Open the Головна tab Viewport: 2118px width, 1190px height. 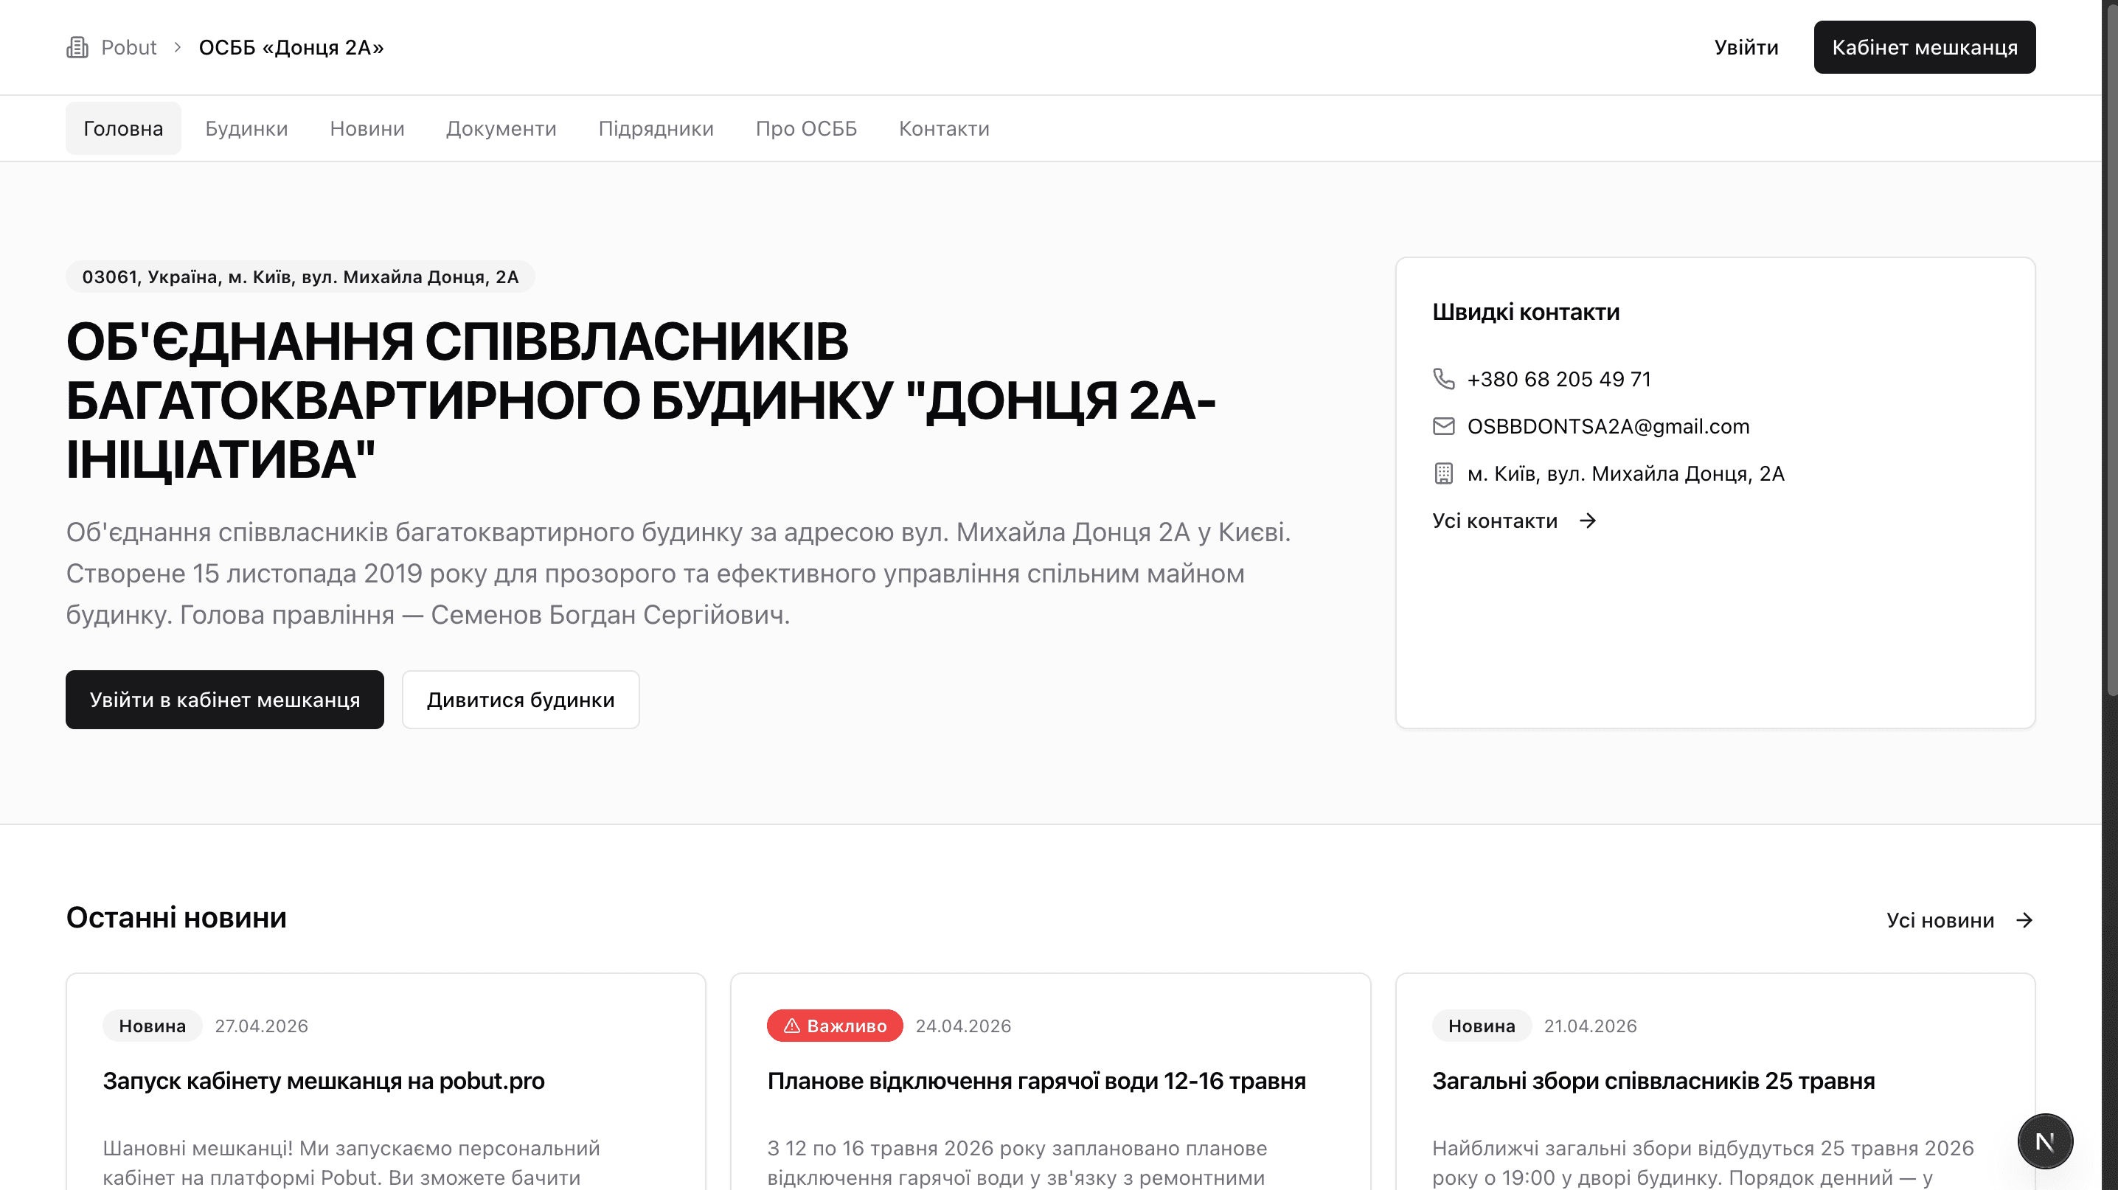123,129
